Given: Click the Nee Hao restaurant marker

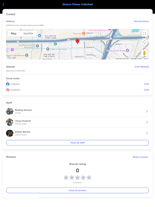Looking at the screenshot, I should click(84, 33).
